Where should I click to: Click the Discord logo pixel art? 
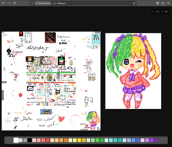click(x=30, y=89)
